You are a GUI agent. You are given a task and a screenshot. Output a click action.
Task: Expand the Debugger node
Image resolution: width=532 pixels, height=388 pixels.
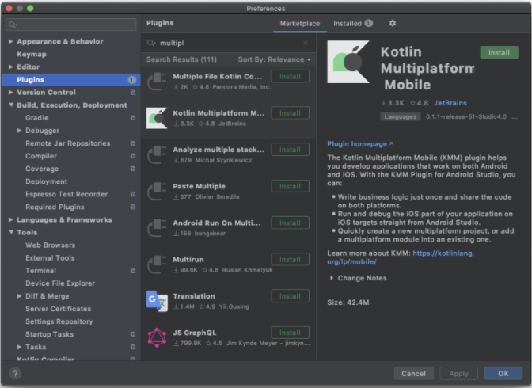click(19, 131)
